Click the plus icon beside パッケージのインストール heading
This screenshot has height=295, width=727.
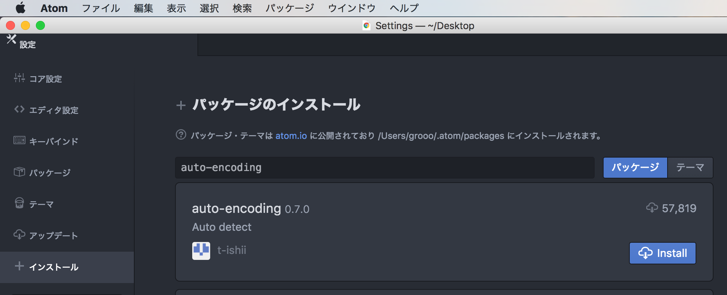[181, 105]
